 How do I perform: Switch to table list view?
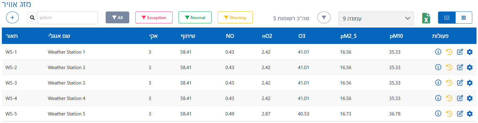pyautogui.click(x=447, y=18)
